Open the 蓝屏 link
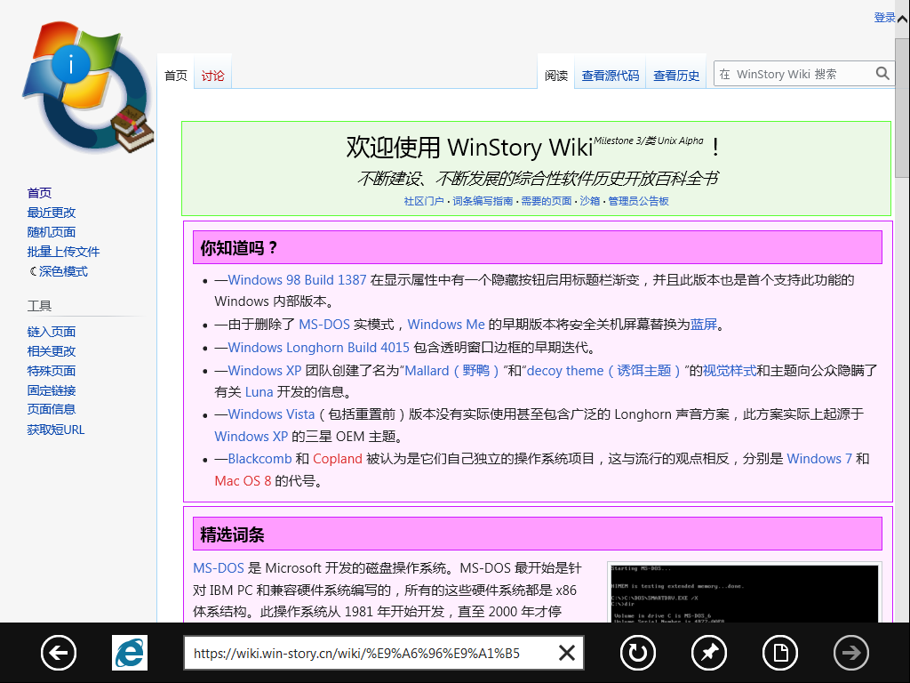The width and height of the screenshot is (910, 683). [x=704, y=324]
